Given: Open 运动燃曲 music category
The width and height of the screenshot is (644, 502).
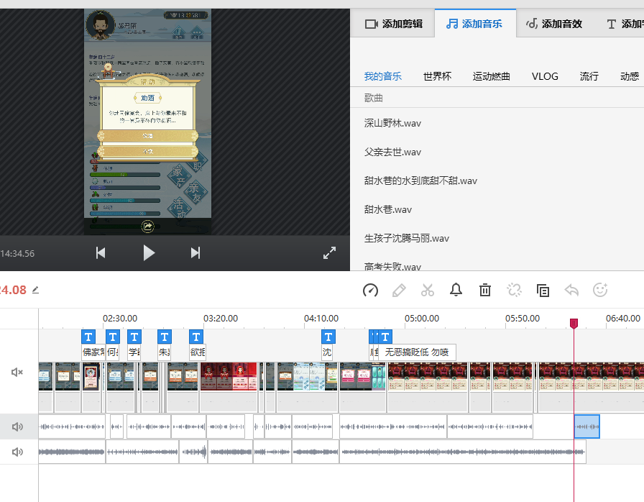Looking at the screenshot, I should [491, 76].
